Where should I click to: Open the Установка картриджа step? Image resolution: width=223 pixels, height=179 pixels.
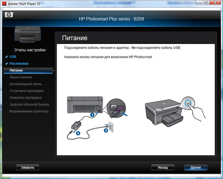27,91
